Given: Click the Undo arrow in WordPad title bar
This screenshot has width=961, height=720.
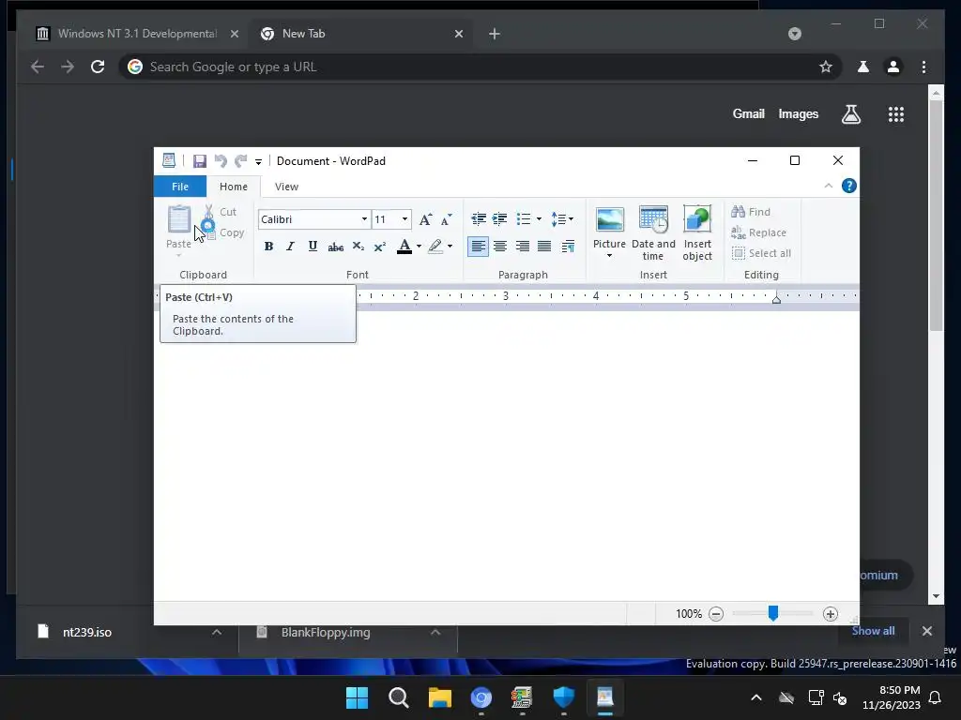Looking at the screenshot, I should 221,161.
